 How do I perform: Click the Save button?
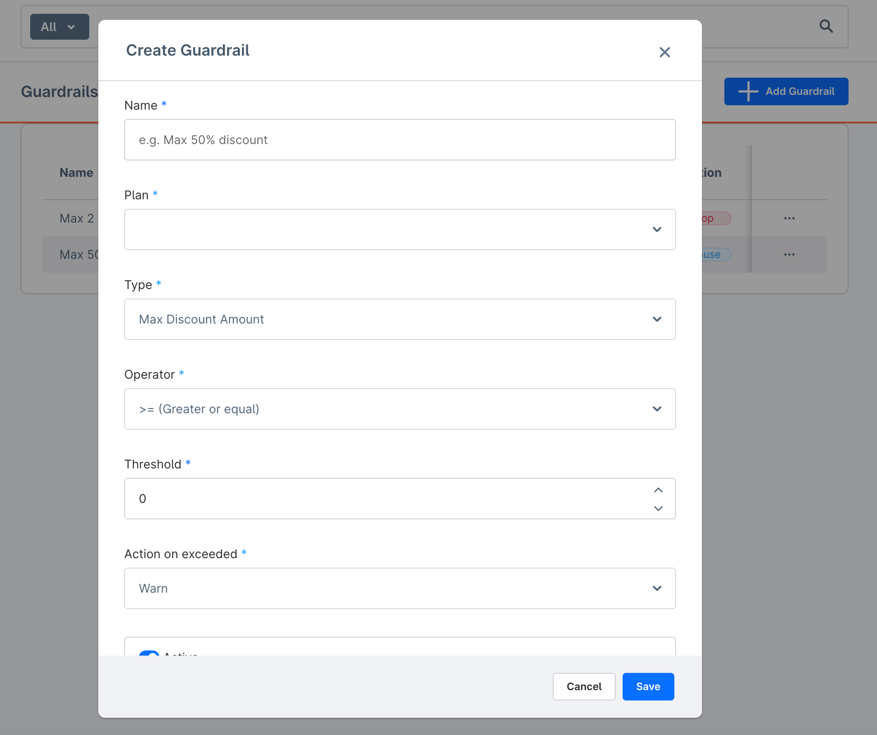[648, 686]
